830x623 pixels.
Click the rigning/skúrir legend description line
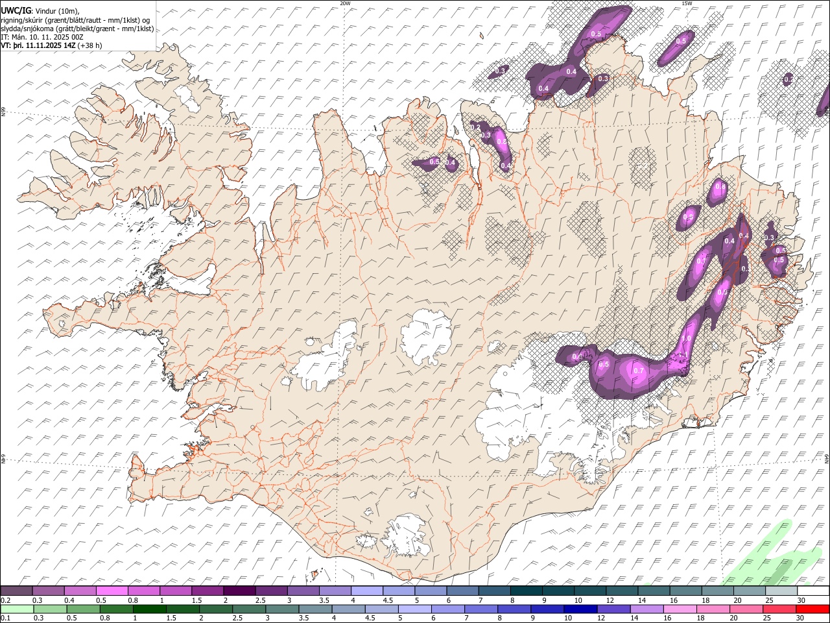point(75,19)
